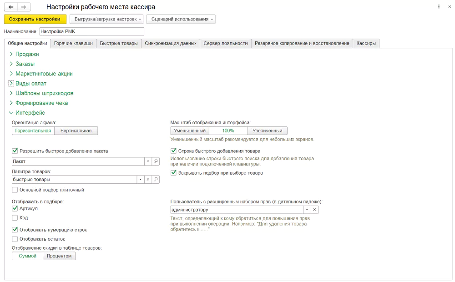Open the Пакет item card icon
This screenshot has height=282, width=455.
(x=156, y=161)
